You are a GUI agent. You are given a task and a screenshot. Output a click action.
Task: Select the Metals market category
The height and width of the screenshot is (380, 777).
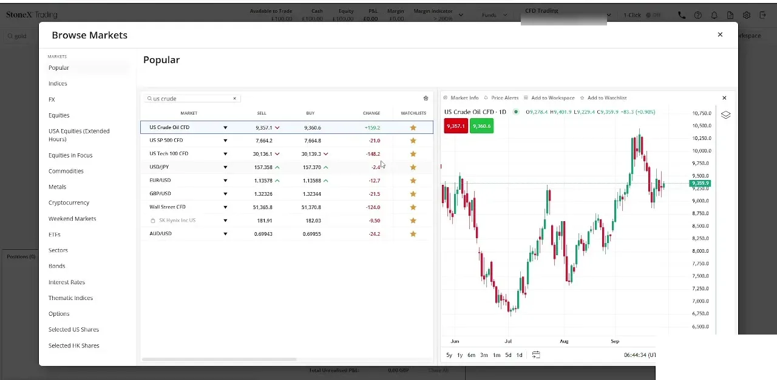point(57,187)
